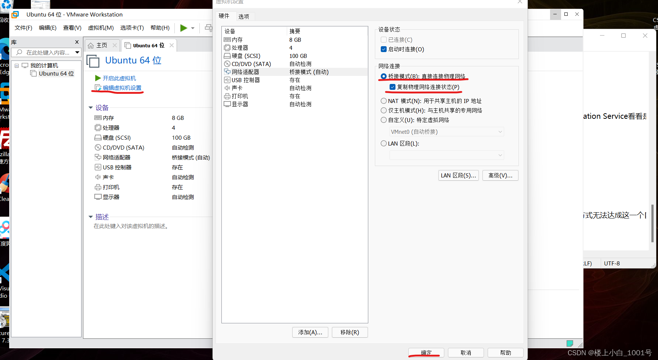Open the 选项卡(T) menu
Screen dimensions: 658x360
coord(132,28)
